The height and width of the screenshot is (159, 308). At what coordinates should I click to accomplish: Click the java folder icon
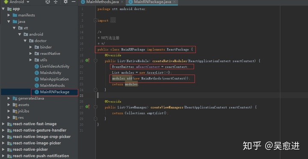point(15,22)
